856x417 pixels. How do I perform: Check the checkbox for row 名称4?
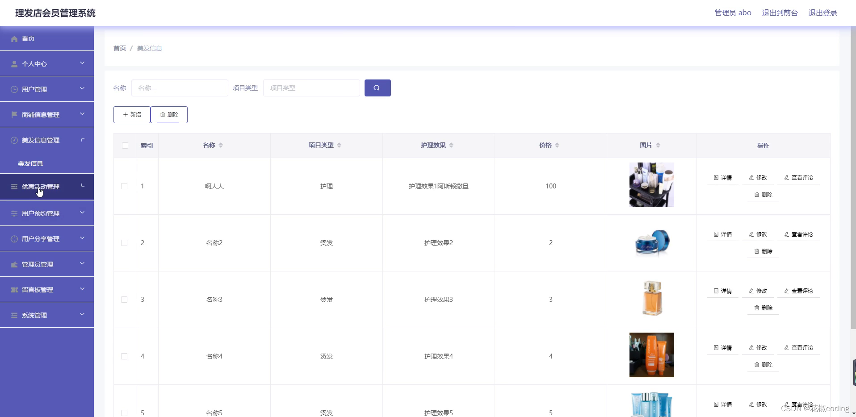click(124, 356)
